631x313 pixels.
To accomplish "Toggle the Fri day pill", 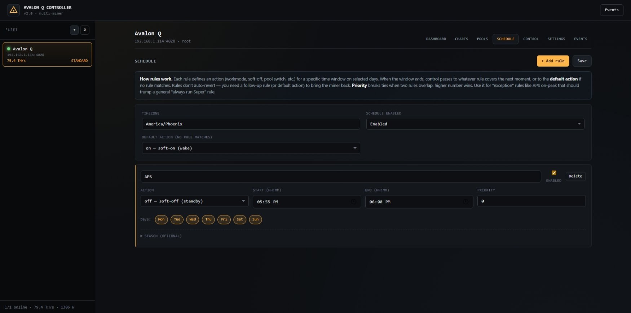I will pyautogui.click(x=224, y=219).
